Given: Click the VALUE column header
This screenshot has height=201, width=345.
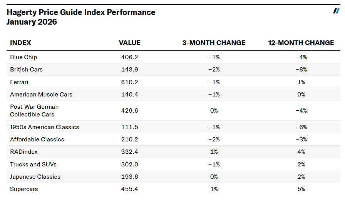Looking at the screenshot, I should click(129, 43).
